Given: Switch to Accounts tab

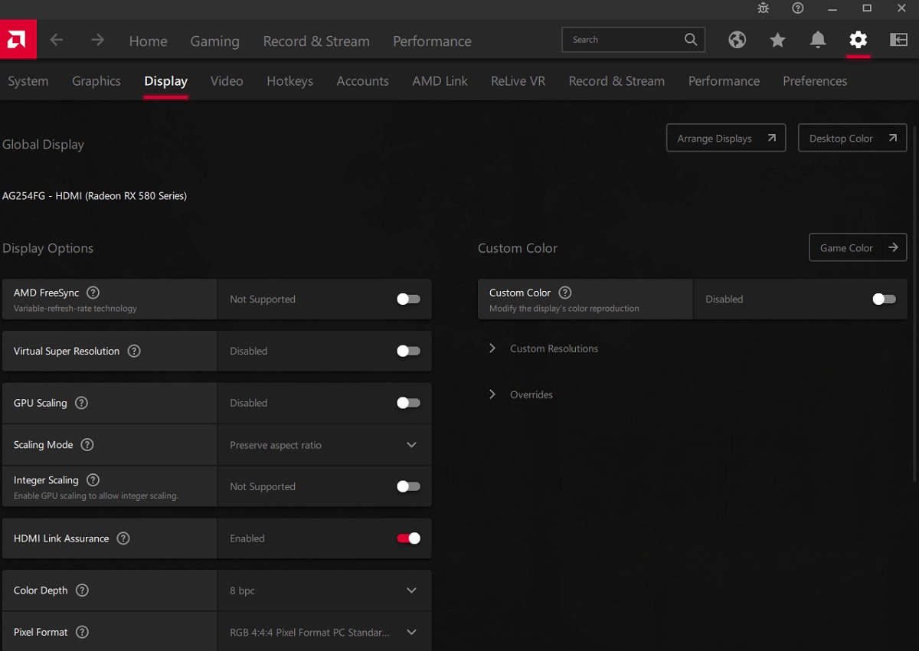Looking at the screenshot, I should tap(362, 81).
